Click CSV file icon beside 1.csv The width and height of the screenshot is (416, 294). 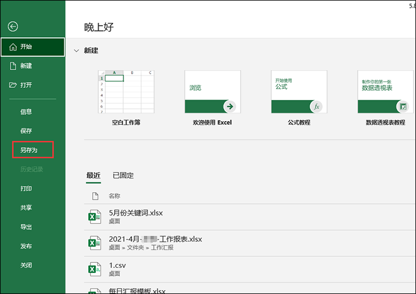[x=94, y=269]
